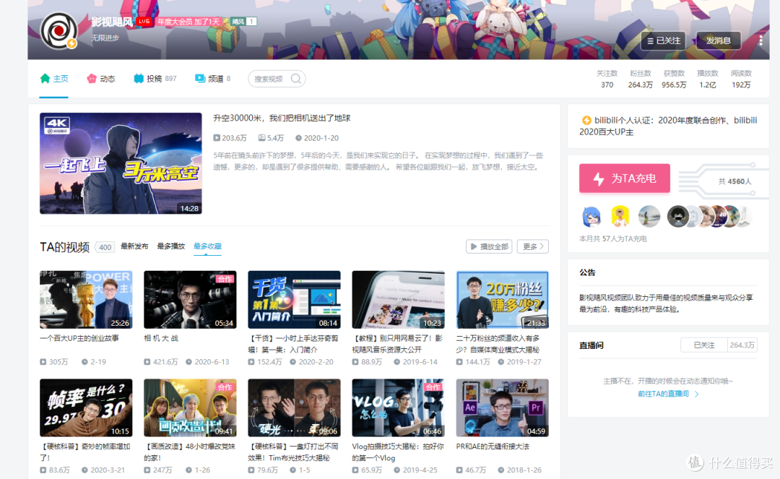Click the 合作 tag on VLOG video
Screen dimensions: 780x479
pos(433,387)
